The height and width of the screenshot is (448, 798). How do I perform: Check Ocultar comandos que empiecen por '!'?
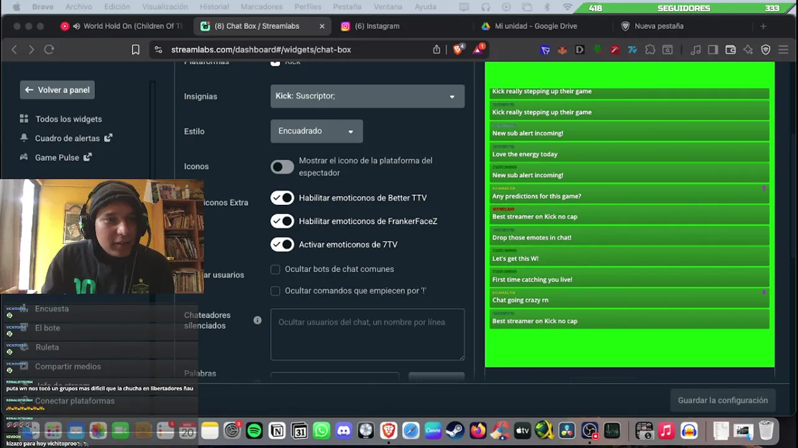click(x=275, y=291)
